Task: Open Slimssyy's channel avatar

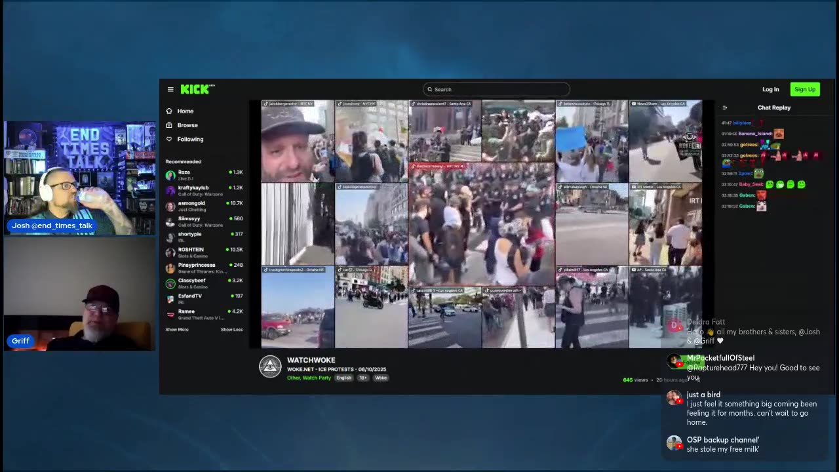Action: pyautogui.click(x=170, y=222)
